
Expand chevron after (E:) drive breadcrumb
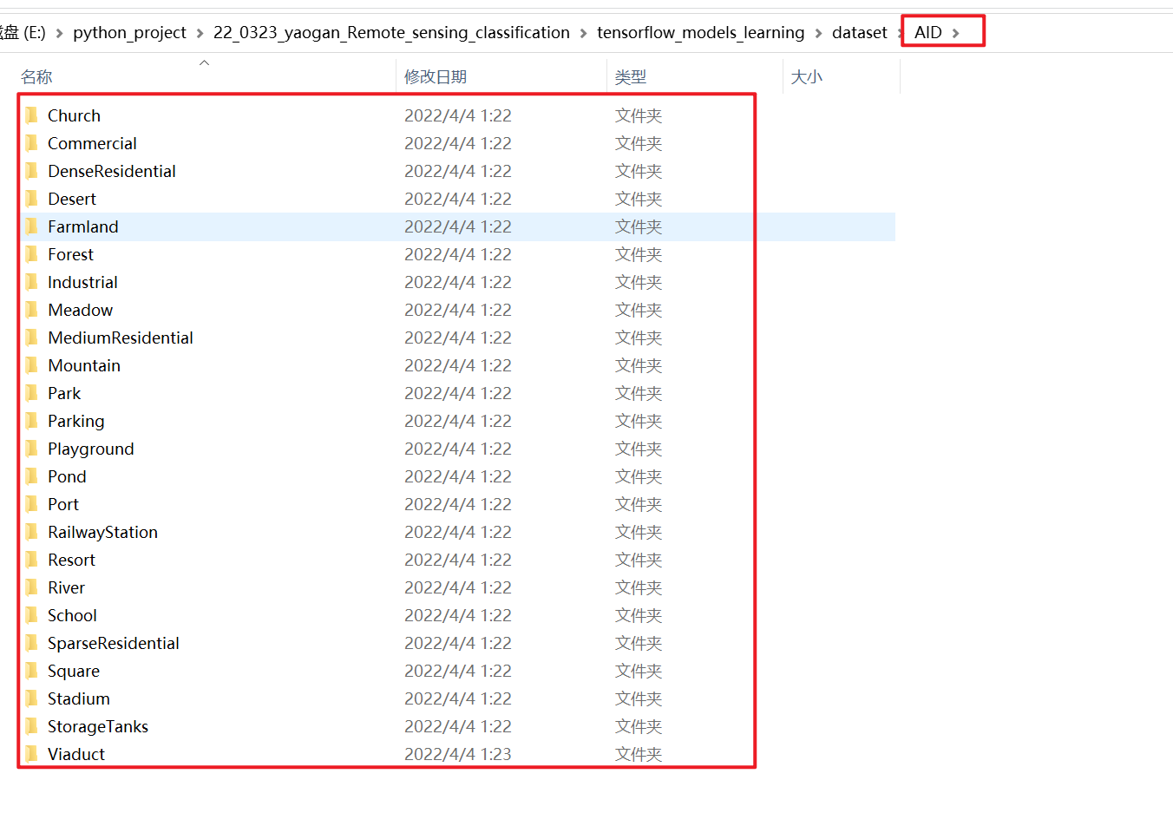coord(59,33)
